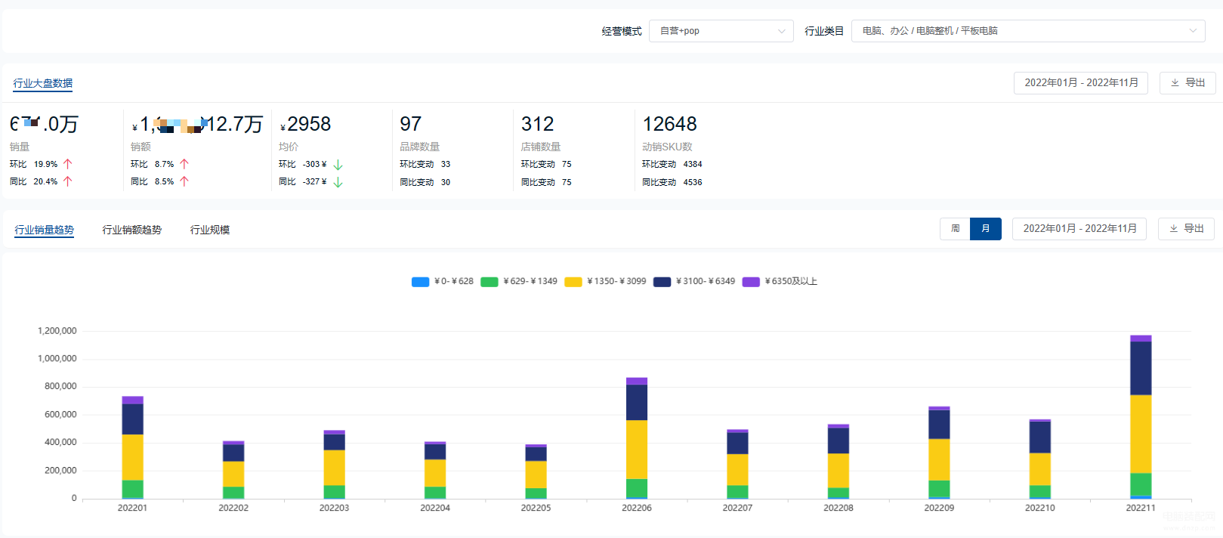Click the 动销SKU数 metric label
Image resolution: width=1223 pixels, height=538 pixels.
coord(667,147)
